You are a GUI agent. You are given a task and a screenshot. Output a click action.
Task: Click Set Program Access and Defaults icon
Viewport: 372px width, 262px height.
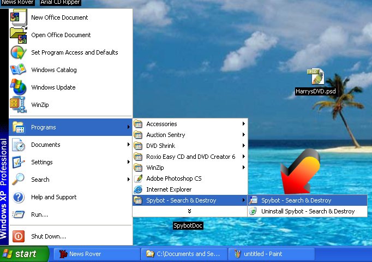coord(18,52)
